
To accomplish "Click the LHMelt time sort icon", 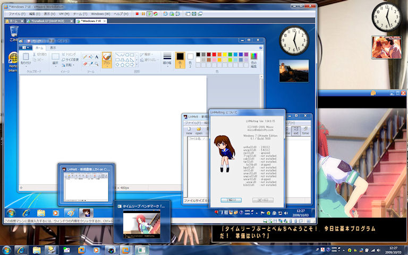I will pyautogui.click(x=305, y=131).
